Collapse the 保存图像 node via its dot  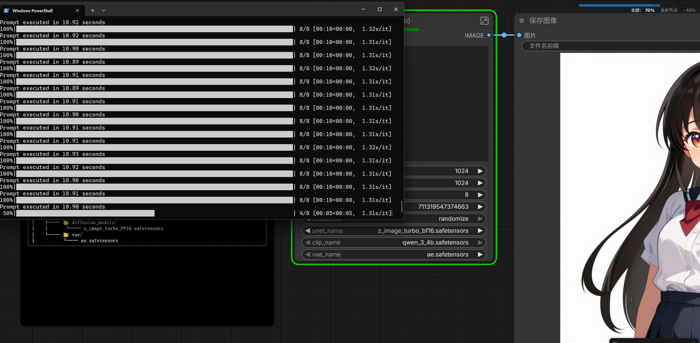click(522, 21)
